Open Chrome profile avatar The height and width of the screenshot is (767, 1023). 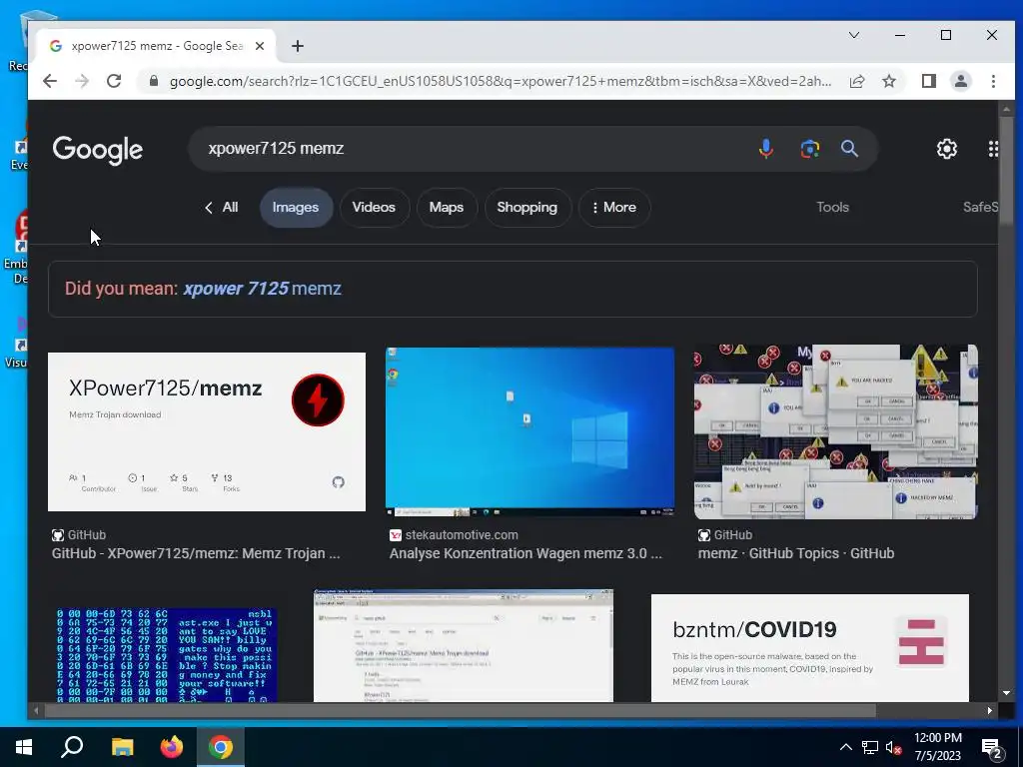pyautogui.click(x=960, y=81)
